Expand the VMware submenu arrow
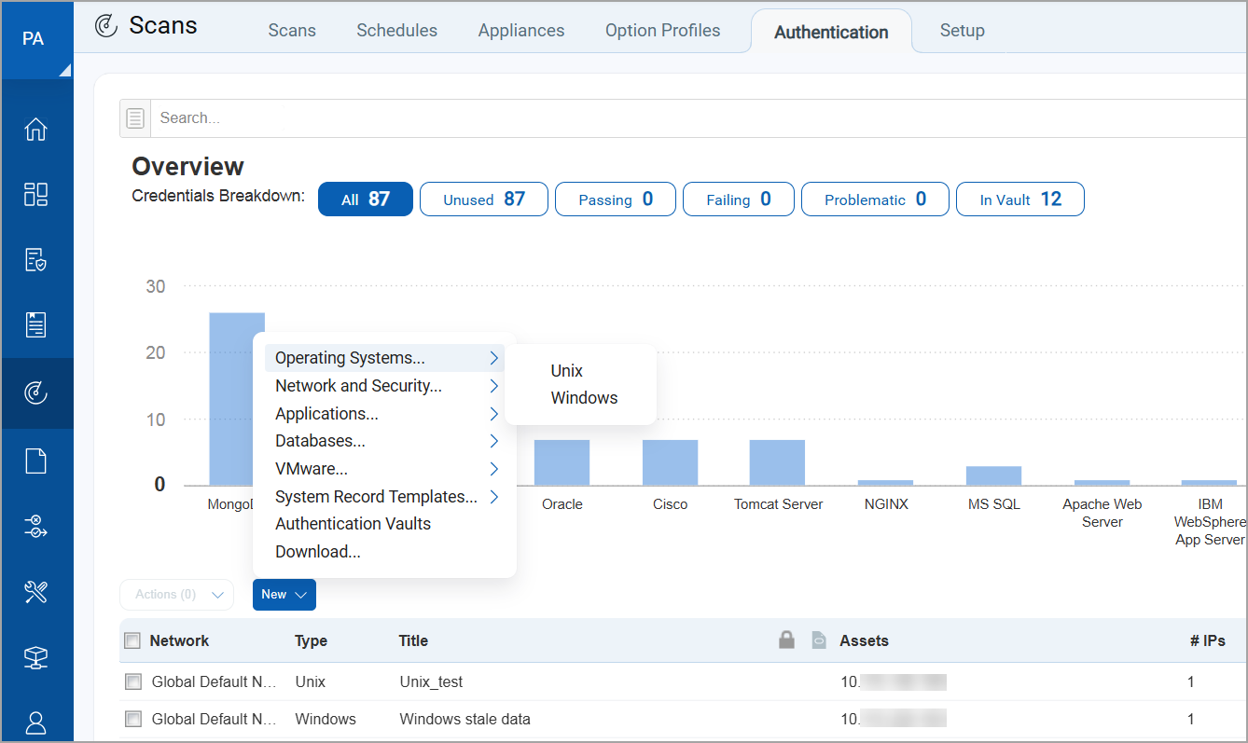This screenshot has height=743, width=1248. [x=494, y=469]
